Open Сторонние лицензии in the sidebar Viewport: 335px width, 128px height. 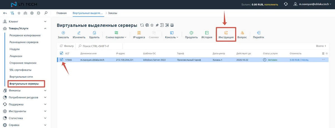(x=23, y=63)
